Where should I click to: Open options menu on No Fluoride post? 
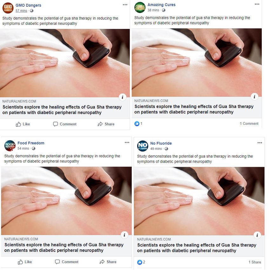tap(260, 143)
